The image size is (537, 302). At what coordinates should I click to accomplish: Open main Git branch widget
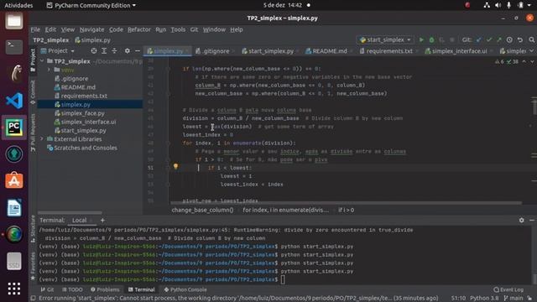[x=514, y=299]
